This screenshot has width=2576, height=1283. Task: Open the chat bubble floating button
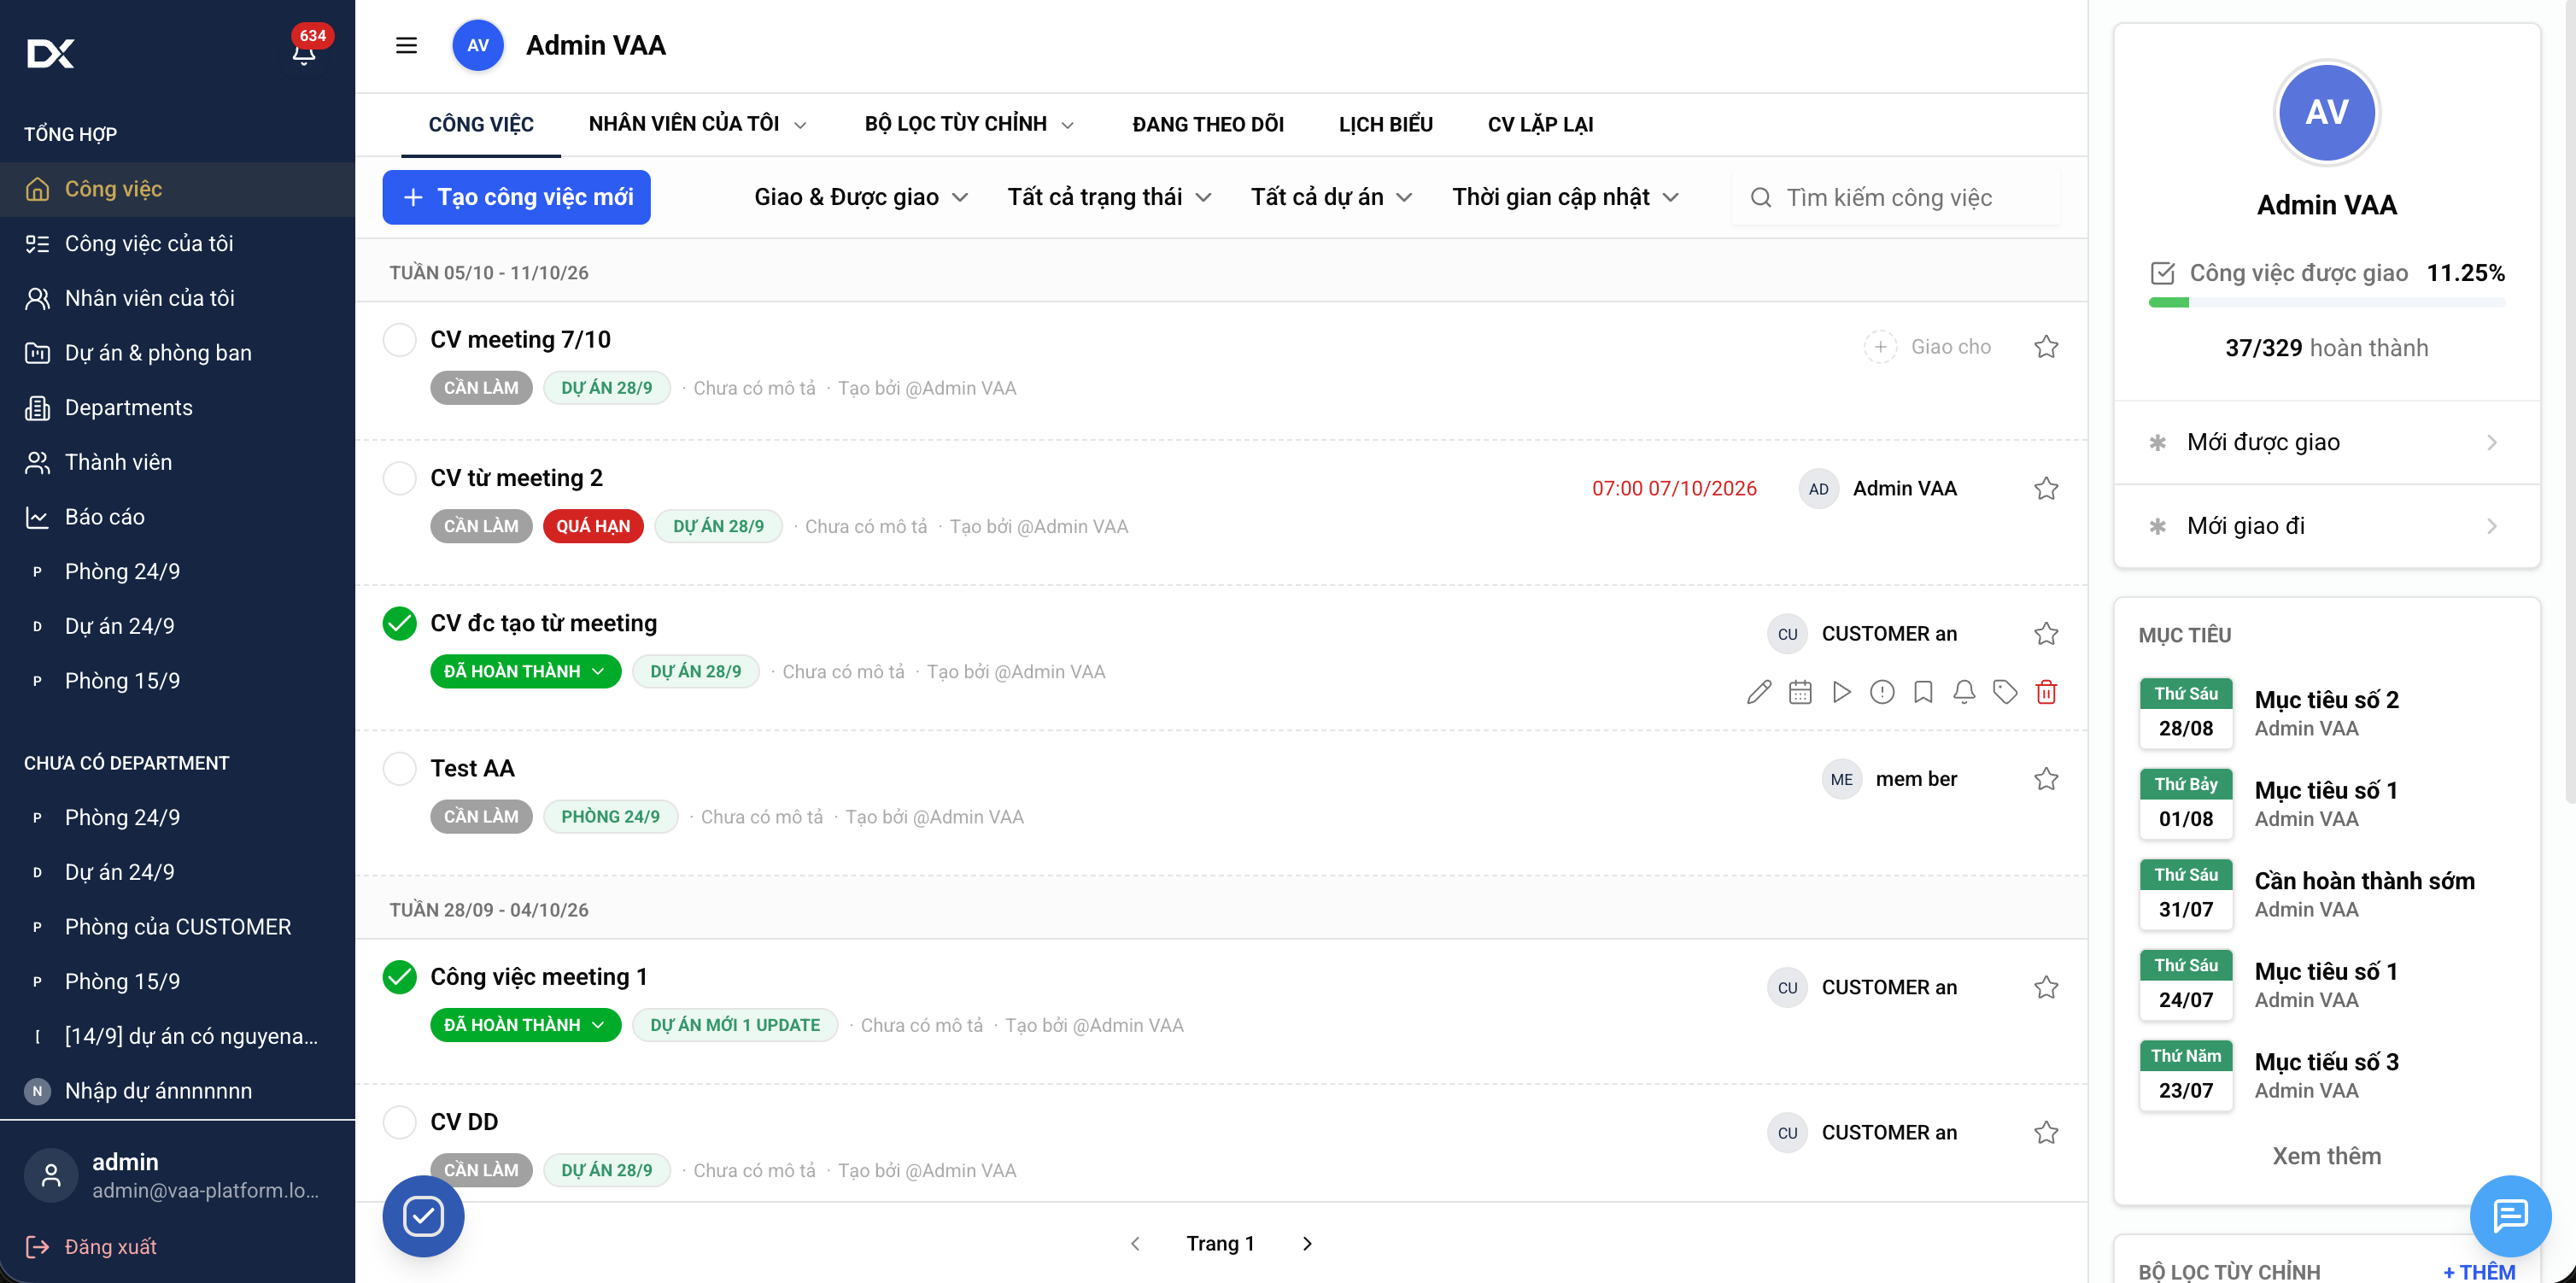tap(2510, 1215)
